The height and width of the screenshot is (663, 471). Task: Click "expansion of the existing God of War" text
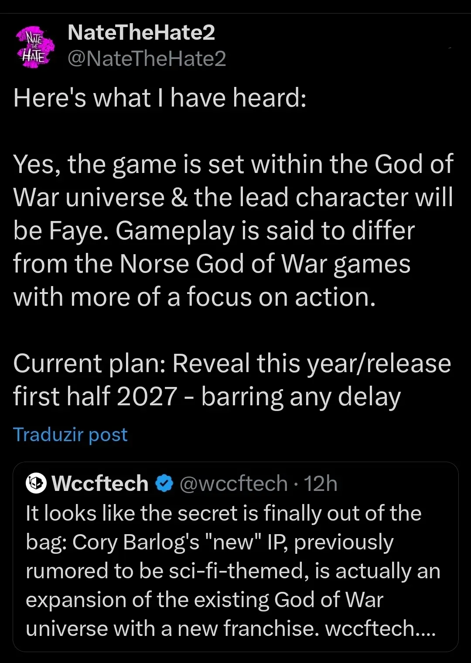point(204,600)
